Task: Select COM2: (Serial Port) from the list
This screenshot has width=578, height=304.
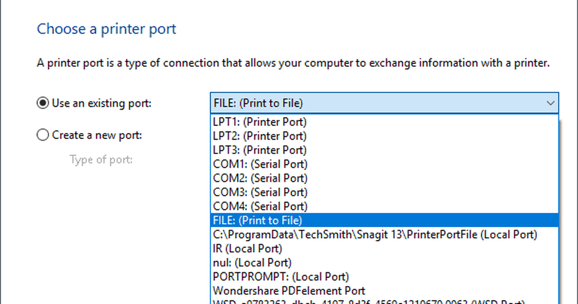Action: [260, 178]
